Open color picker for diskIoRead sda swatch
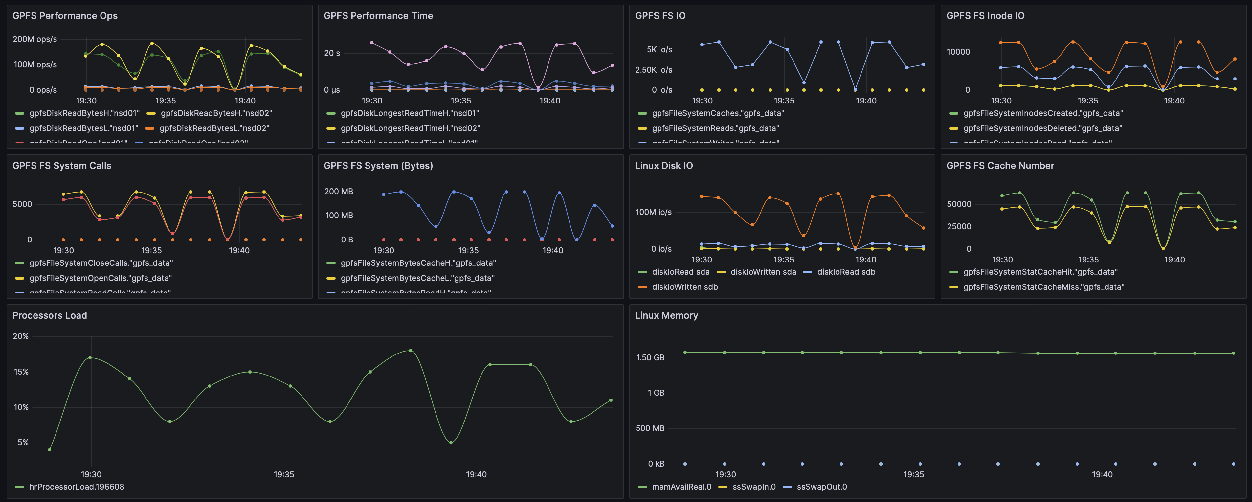The width and height of the screenshot is (1252, 502). coord(642,272)
